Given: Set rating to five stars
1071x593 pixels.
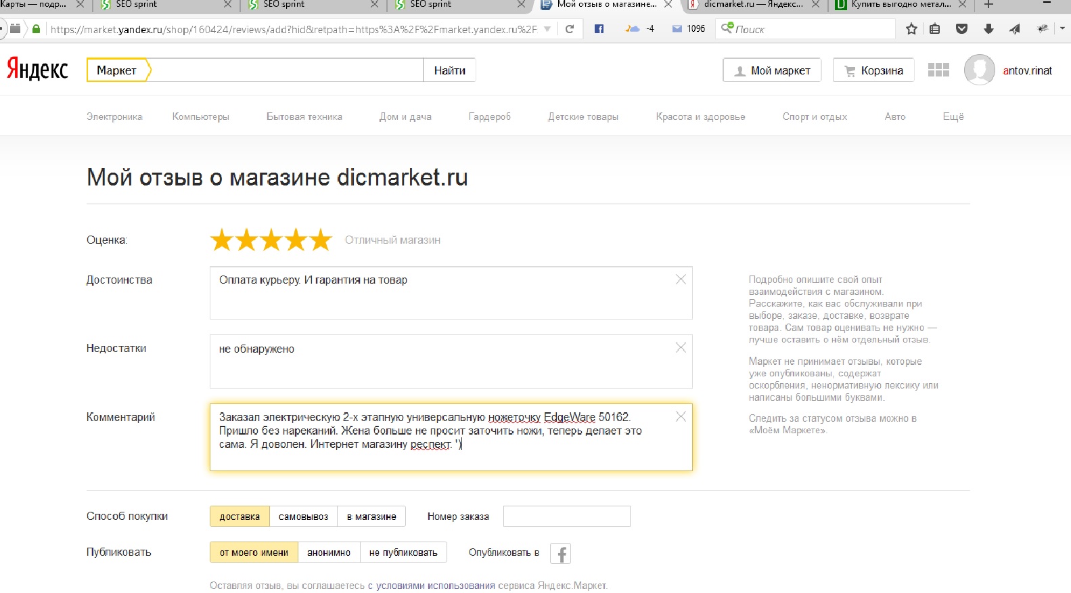Looking at the screenshot, I should tap(321, 240).
